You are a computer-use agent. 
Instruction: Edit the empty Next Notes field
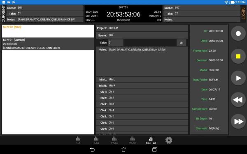coord(202,19)
